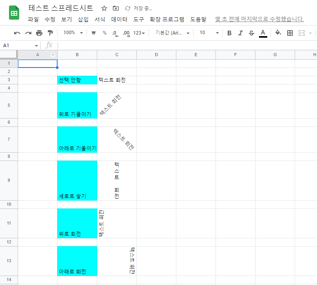Open the 파일 menu
Screen dimensions: 317x285
point(33,20)
